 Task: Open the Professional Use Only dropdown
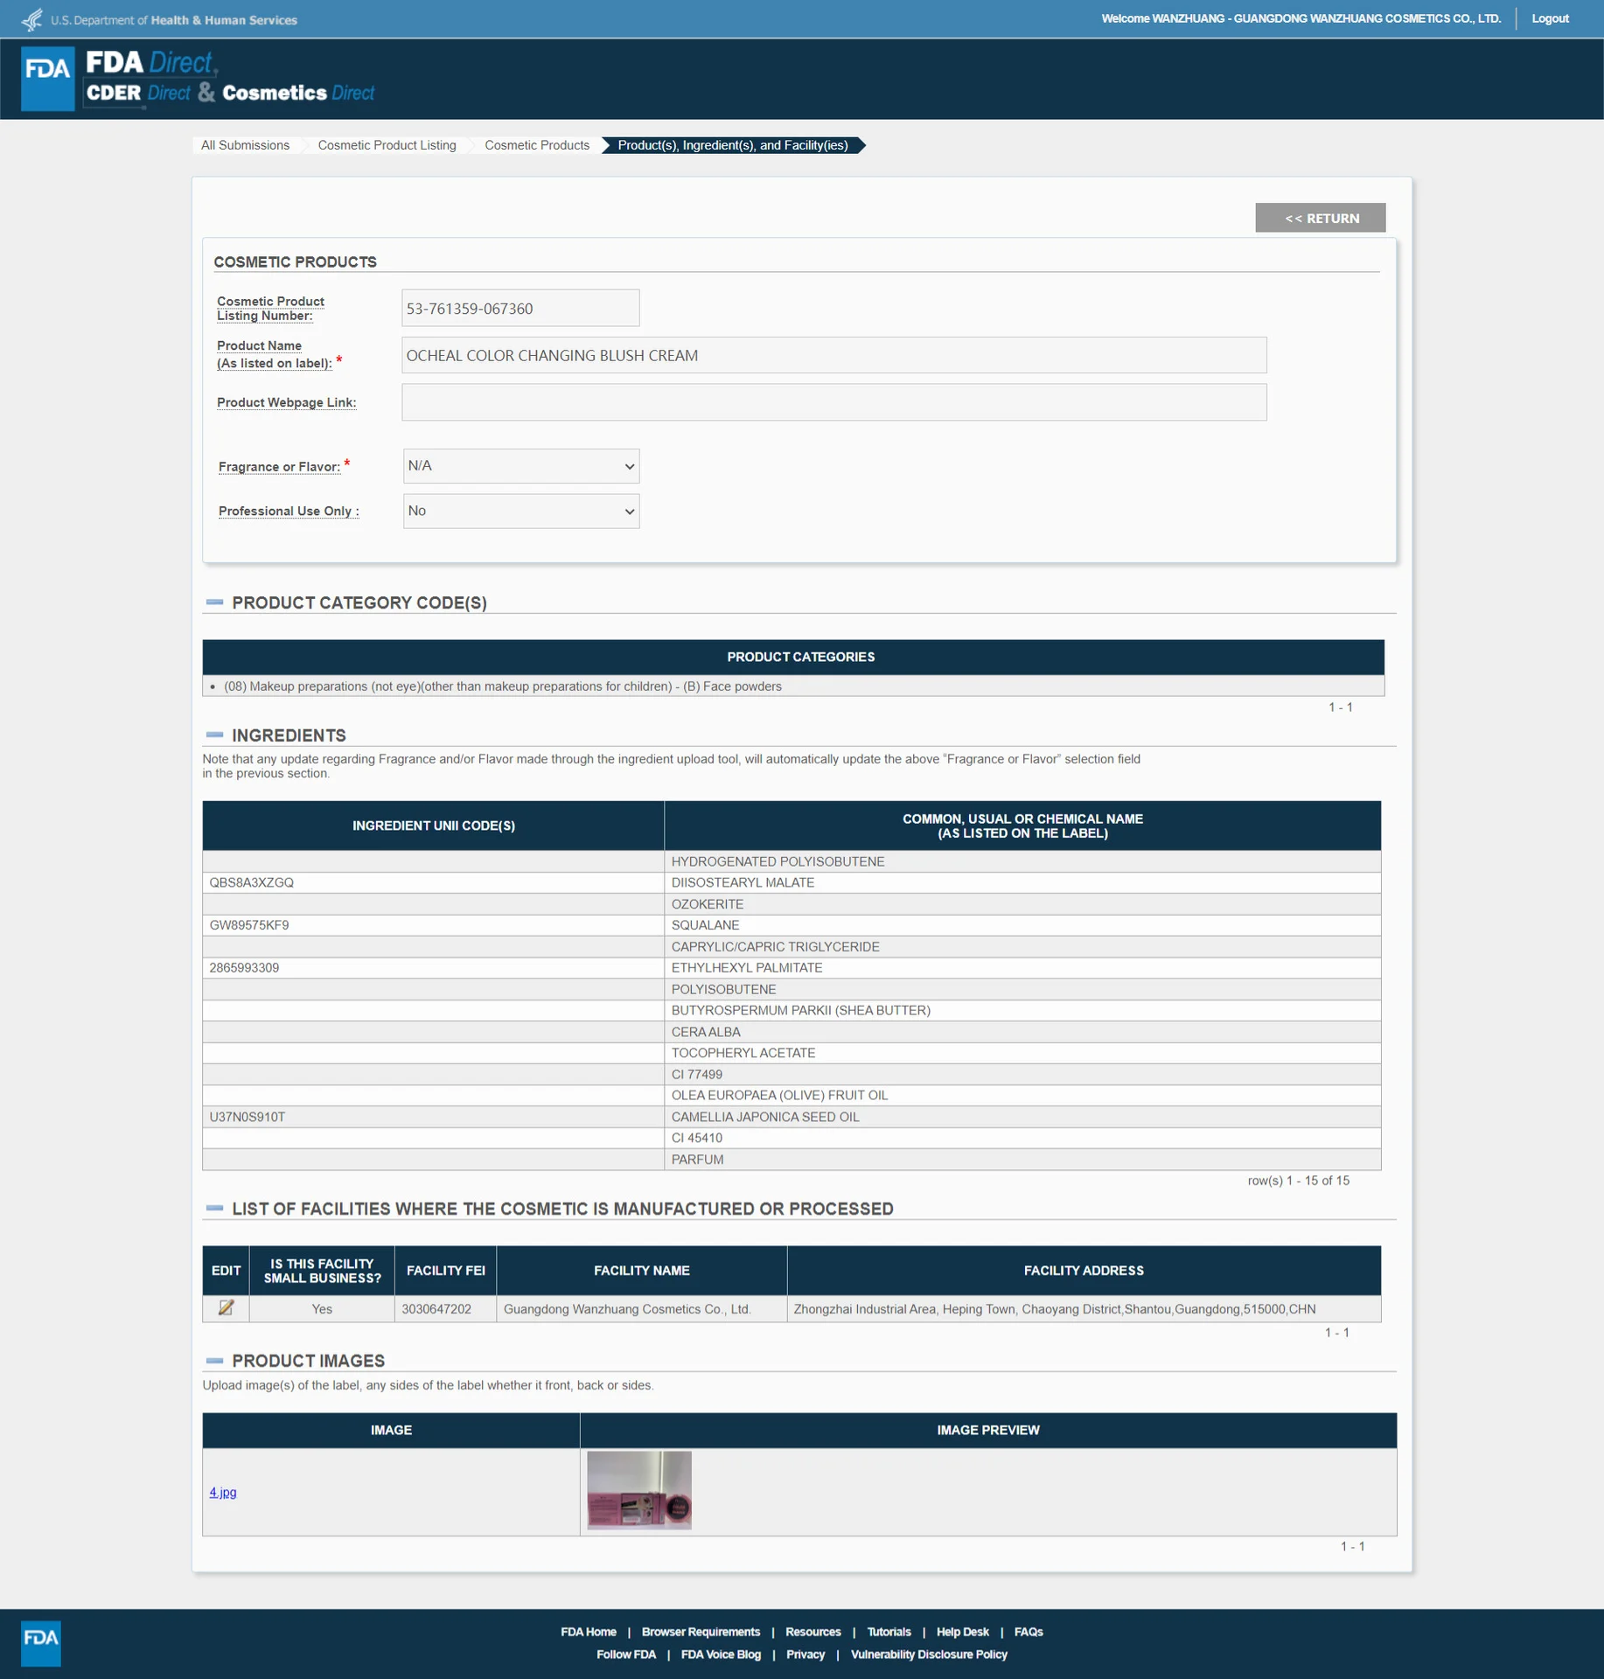(x=521, y=511)
